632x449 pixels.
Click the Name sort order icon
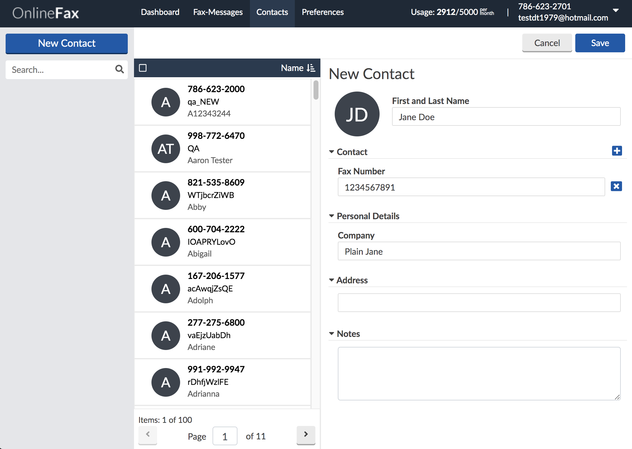coord(311,68)
